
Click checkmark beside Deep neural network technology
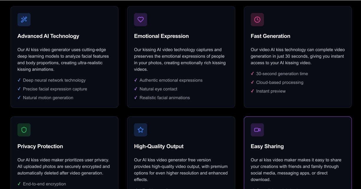[19, 80]
